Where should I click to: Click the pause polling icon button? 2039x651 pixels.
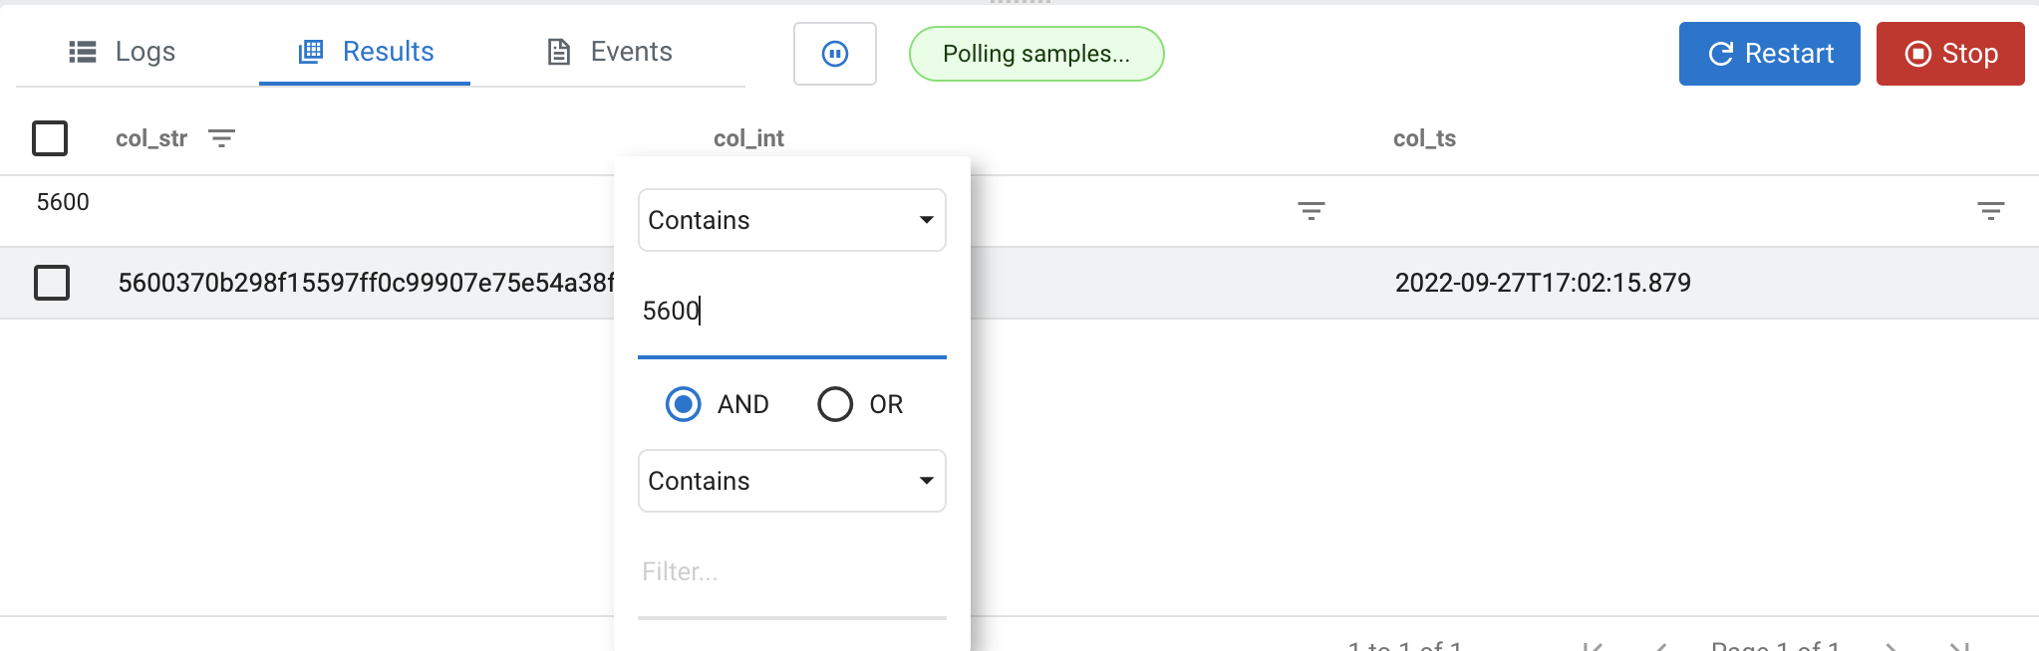coord(835,54)
